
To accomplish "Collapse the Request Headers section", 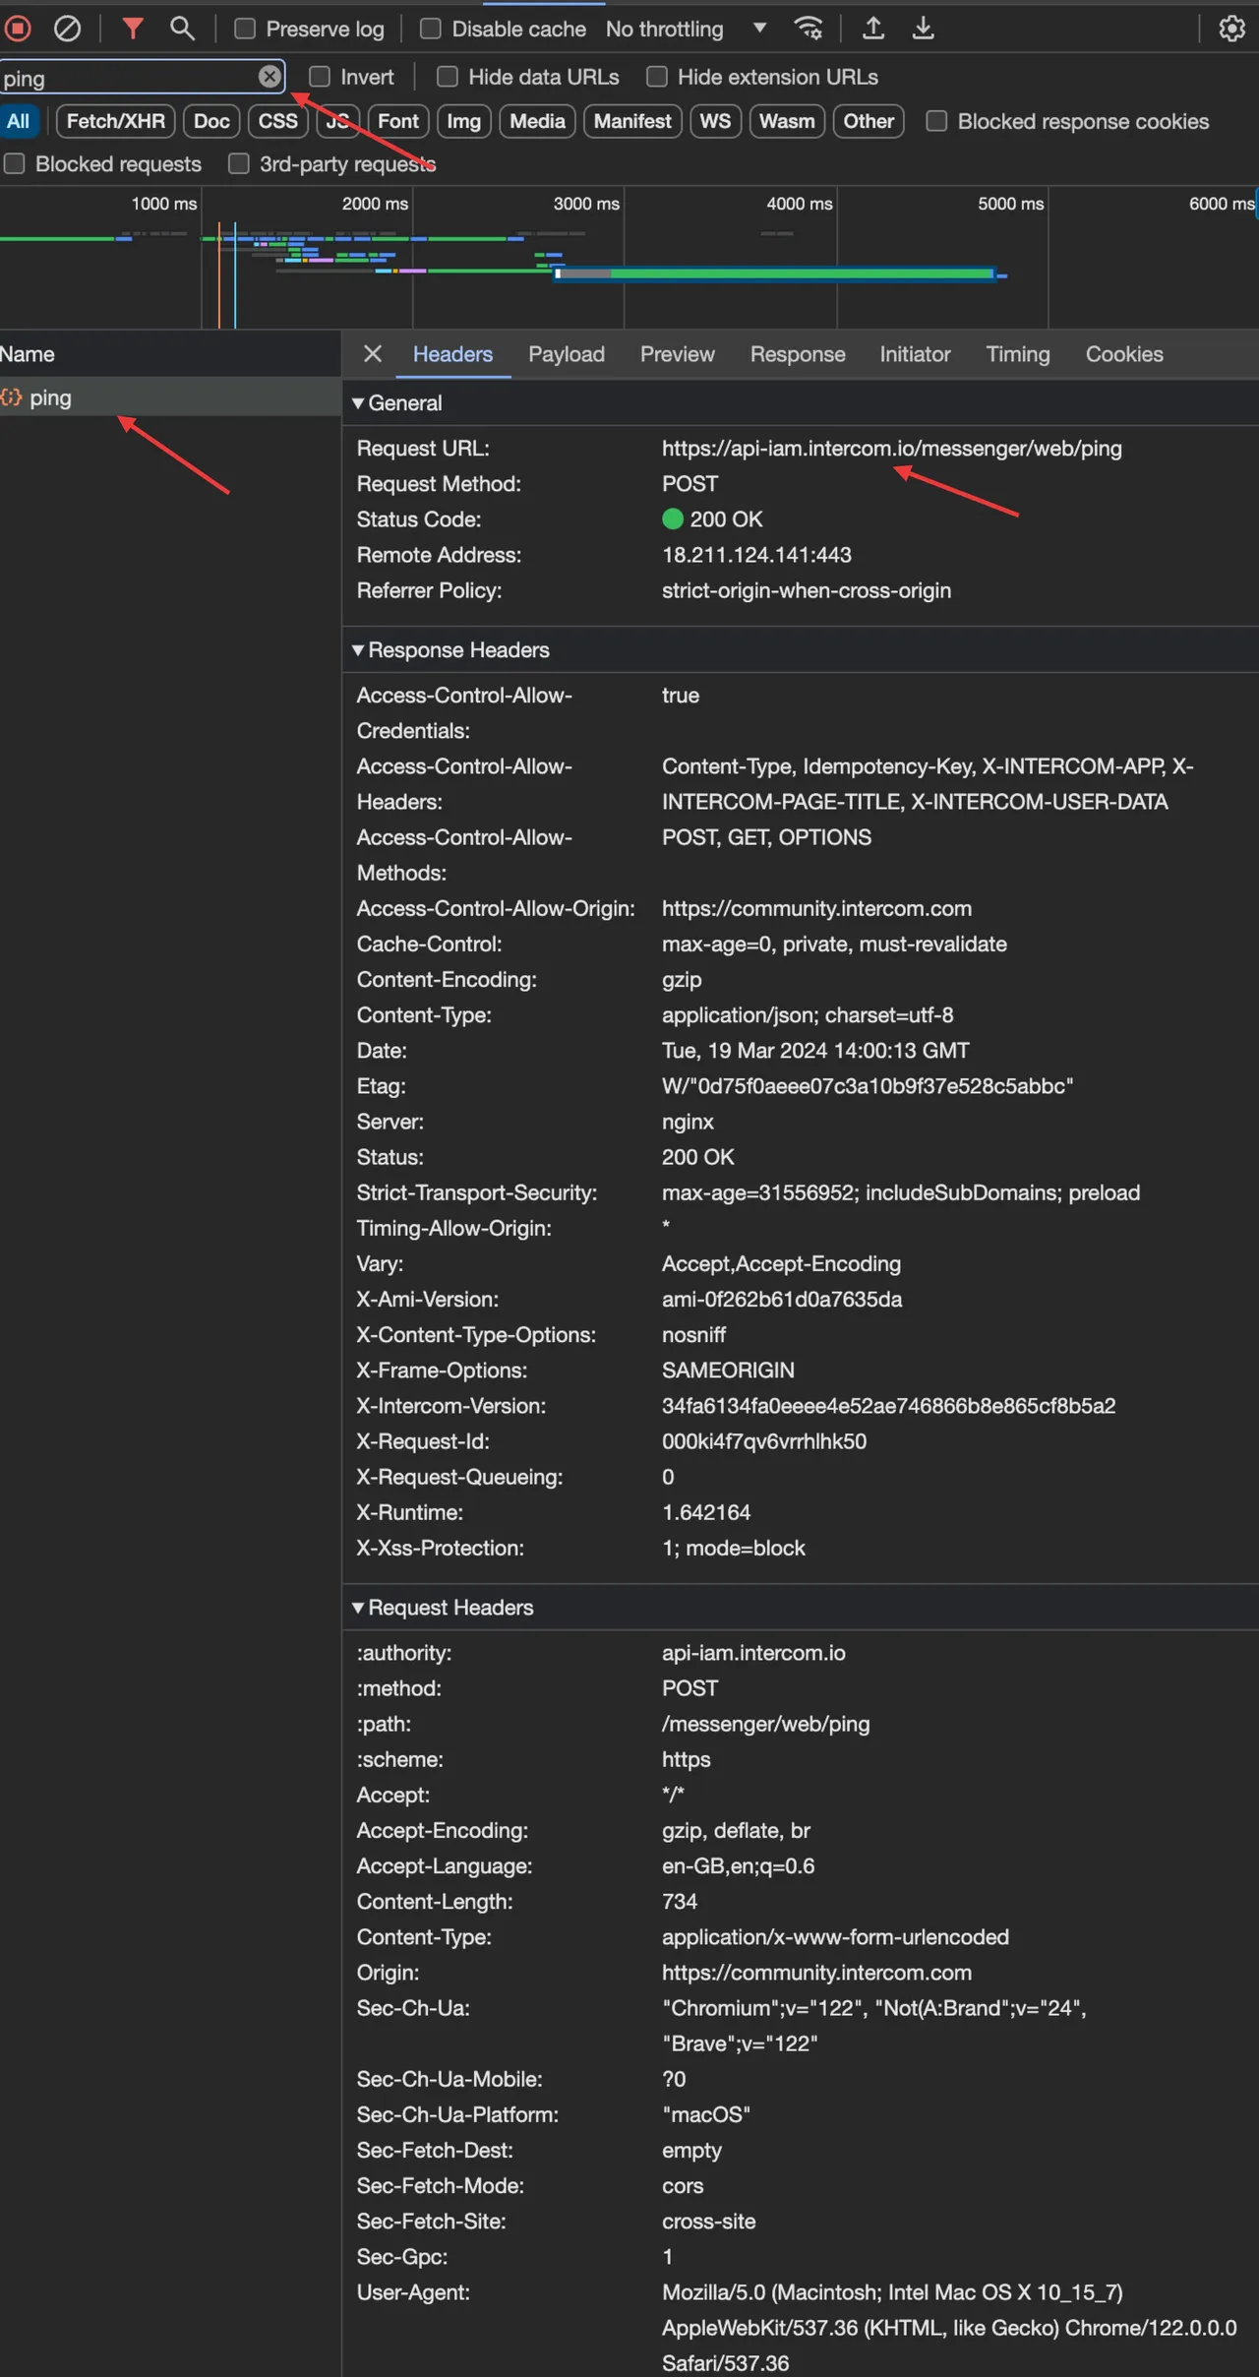I will coord(359,1608).
